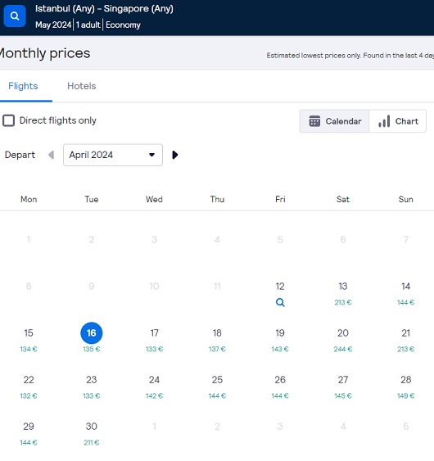Pick April 22 at 132 €
This screenshot has width=434, height=461.
[x=29, y=387]
